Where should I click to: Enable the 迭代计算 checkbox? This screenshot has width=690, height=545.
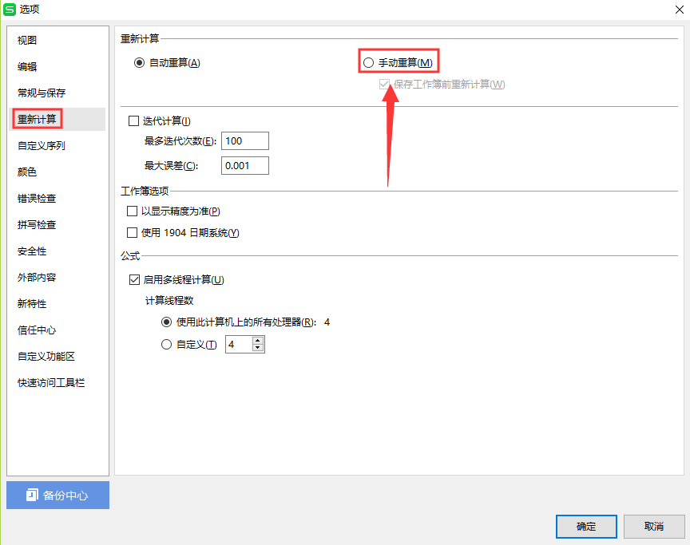tap(133, 120)
